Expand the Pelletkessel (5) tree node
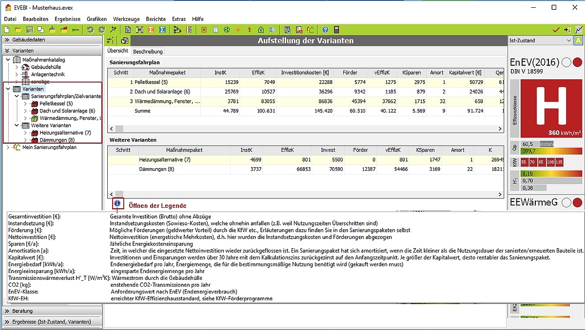The image size is (585, 330). coord(25,104)
